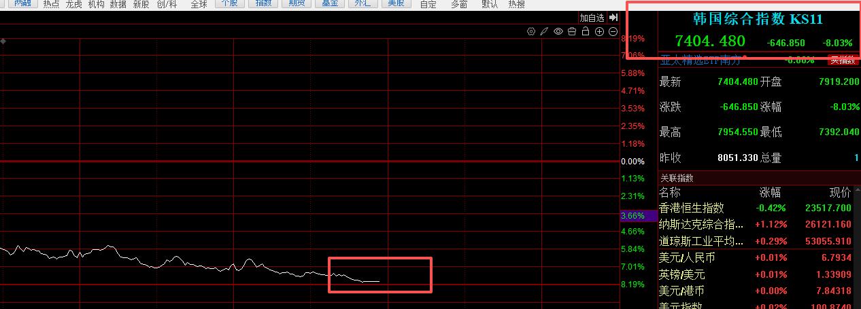Toggle the eye visibility icon above chart

[558, 31]
